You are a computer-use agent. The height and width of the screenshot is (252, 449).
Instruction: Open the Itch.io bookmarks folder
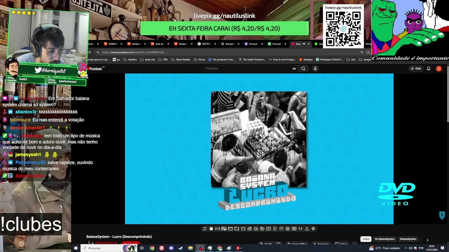click(x=199, y=59)
